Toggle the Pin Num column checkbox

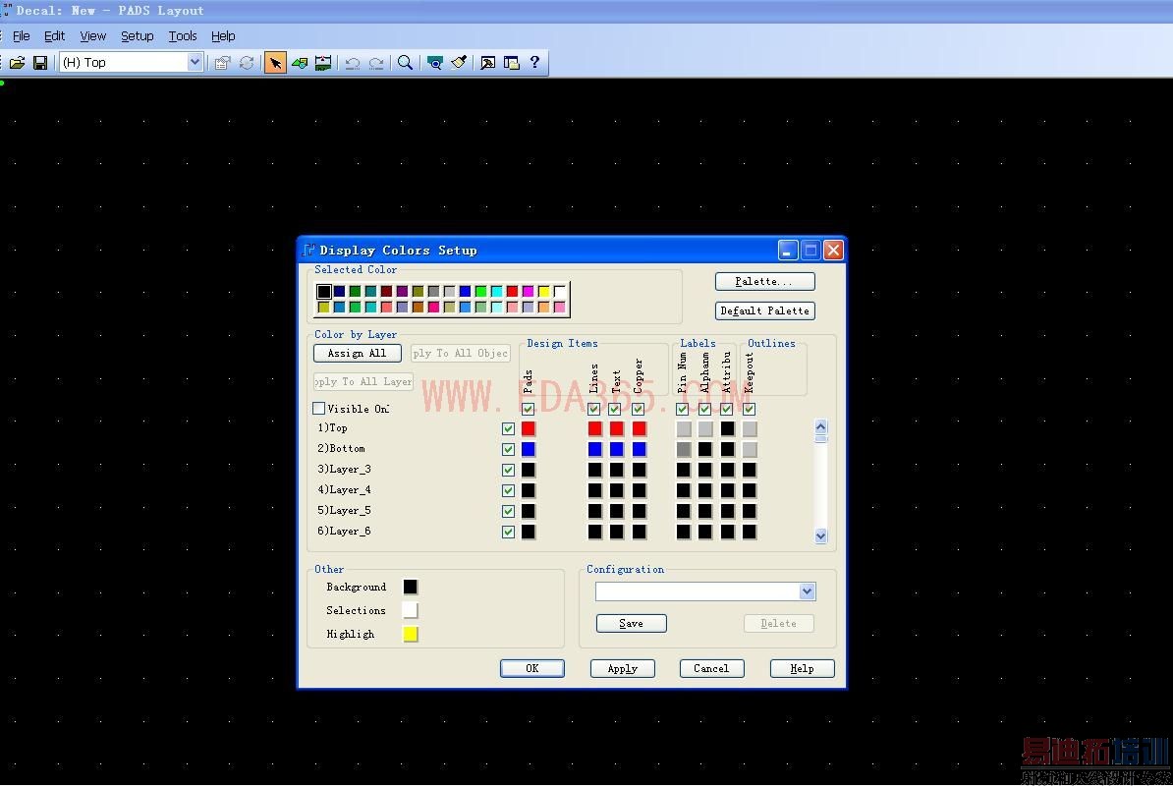pyautogui.click(x=682, y=410)
